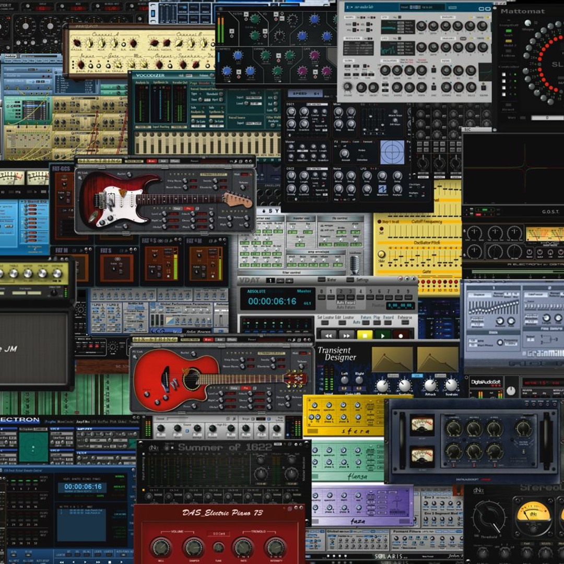Click the upper VU meter on blue compressor

(x=422, y=426)
